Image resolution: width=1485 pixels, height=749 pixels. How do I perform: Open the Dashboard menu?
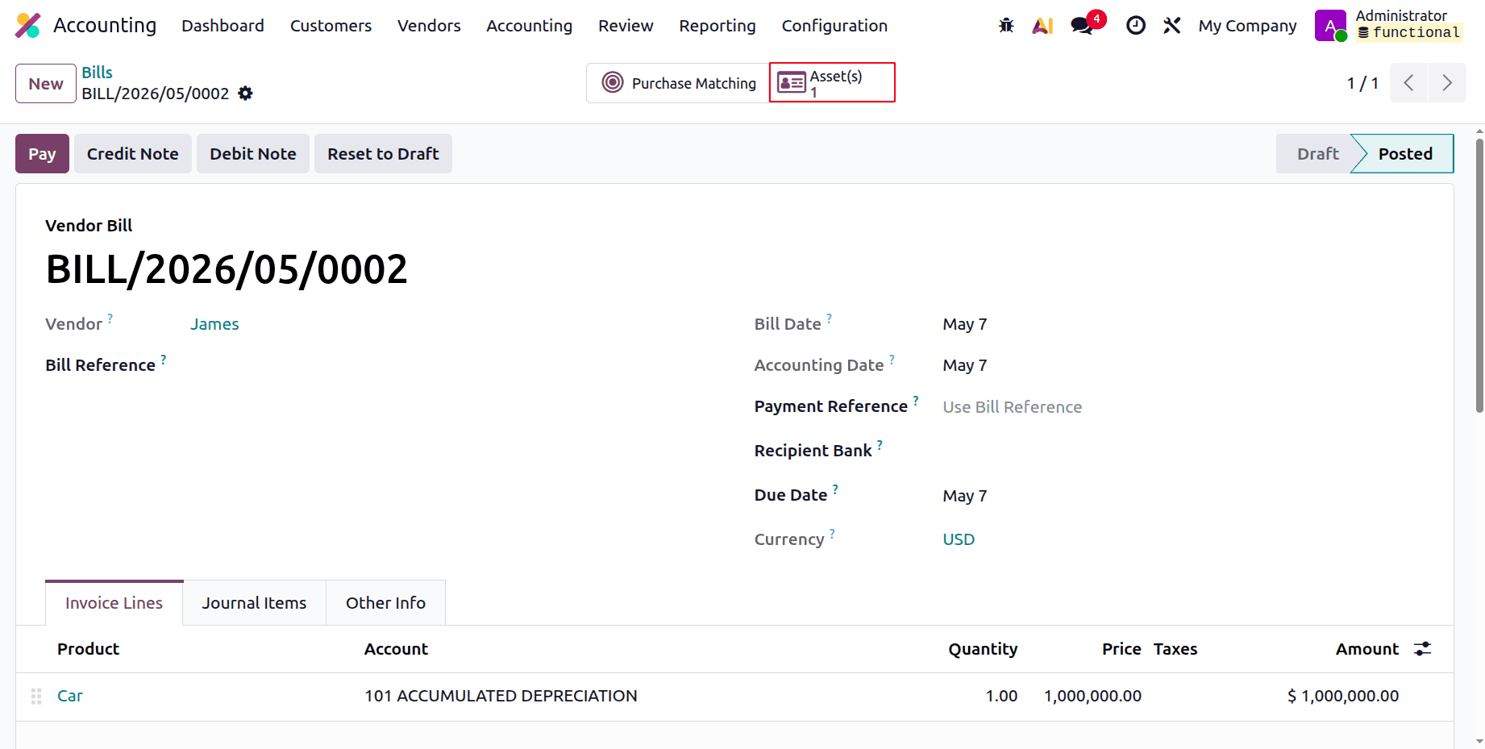223,26
